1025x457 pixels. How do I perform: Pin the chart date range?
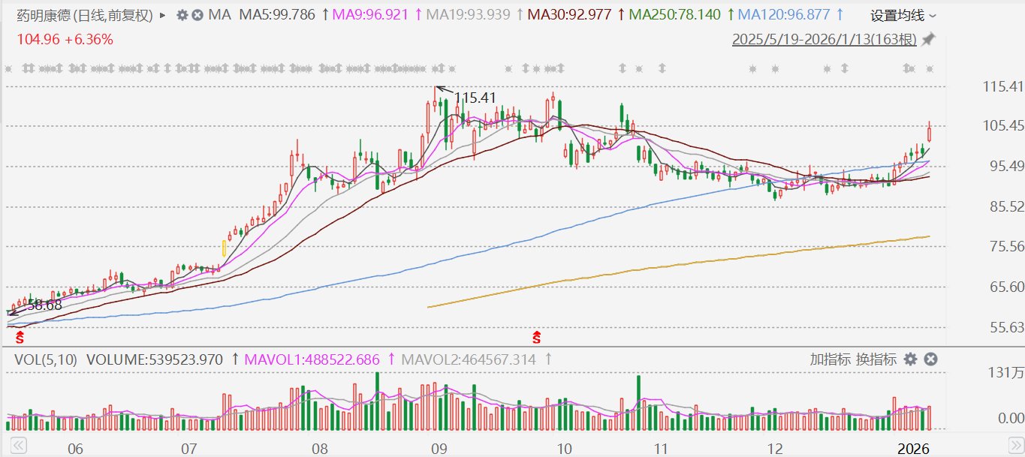click(929, 39)
